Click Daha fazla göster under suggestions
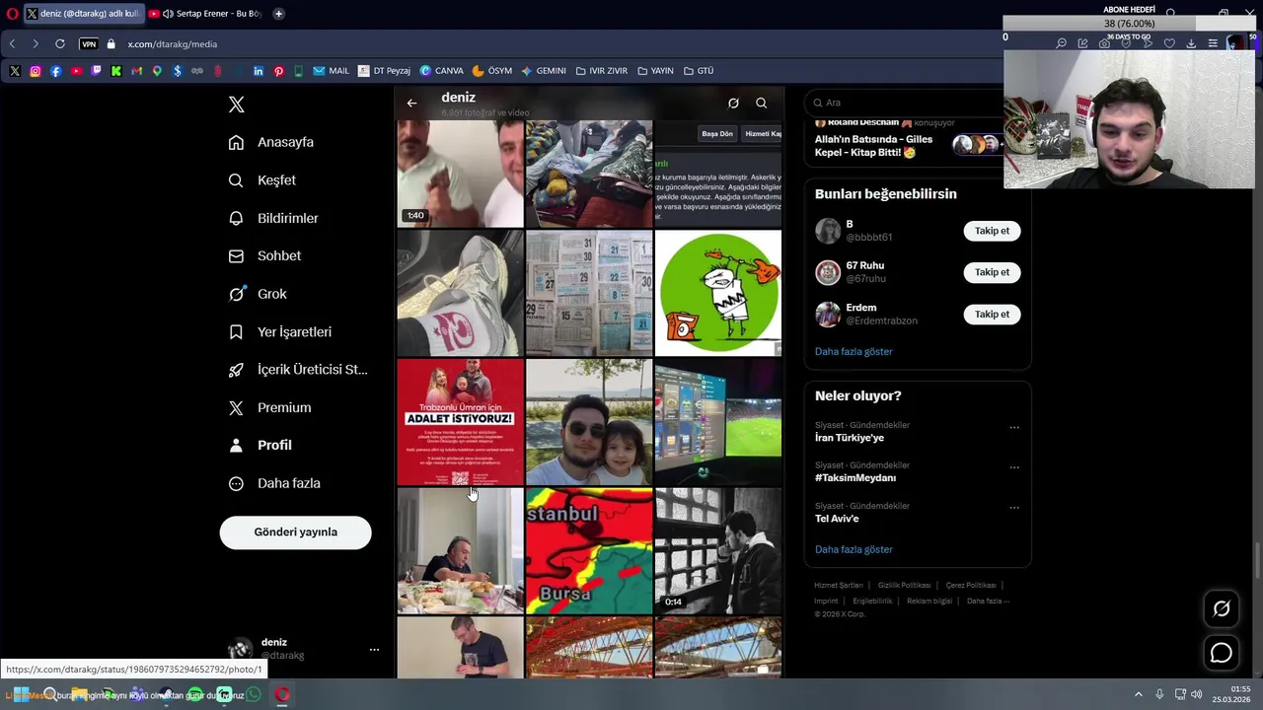This screenshot has width=1263, height=710. point(854,352)
